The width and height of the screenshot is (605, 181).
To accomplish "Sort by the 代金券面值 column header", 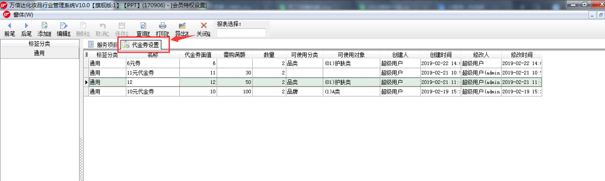I will [x=198, y=55].
